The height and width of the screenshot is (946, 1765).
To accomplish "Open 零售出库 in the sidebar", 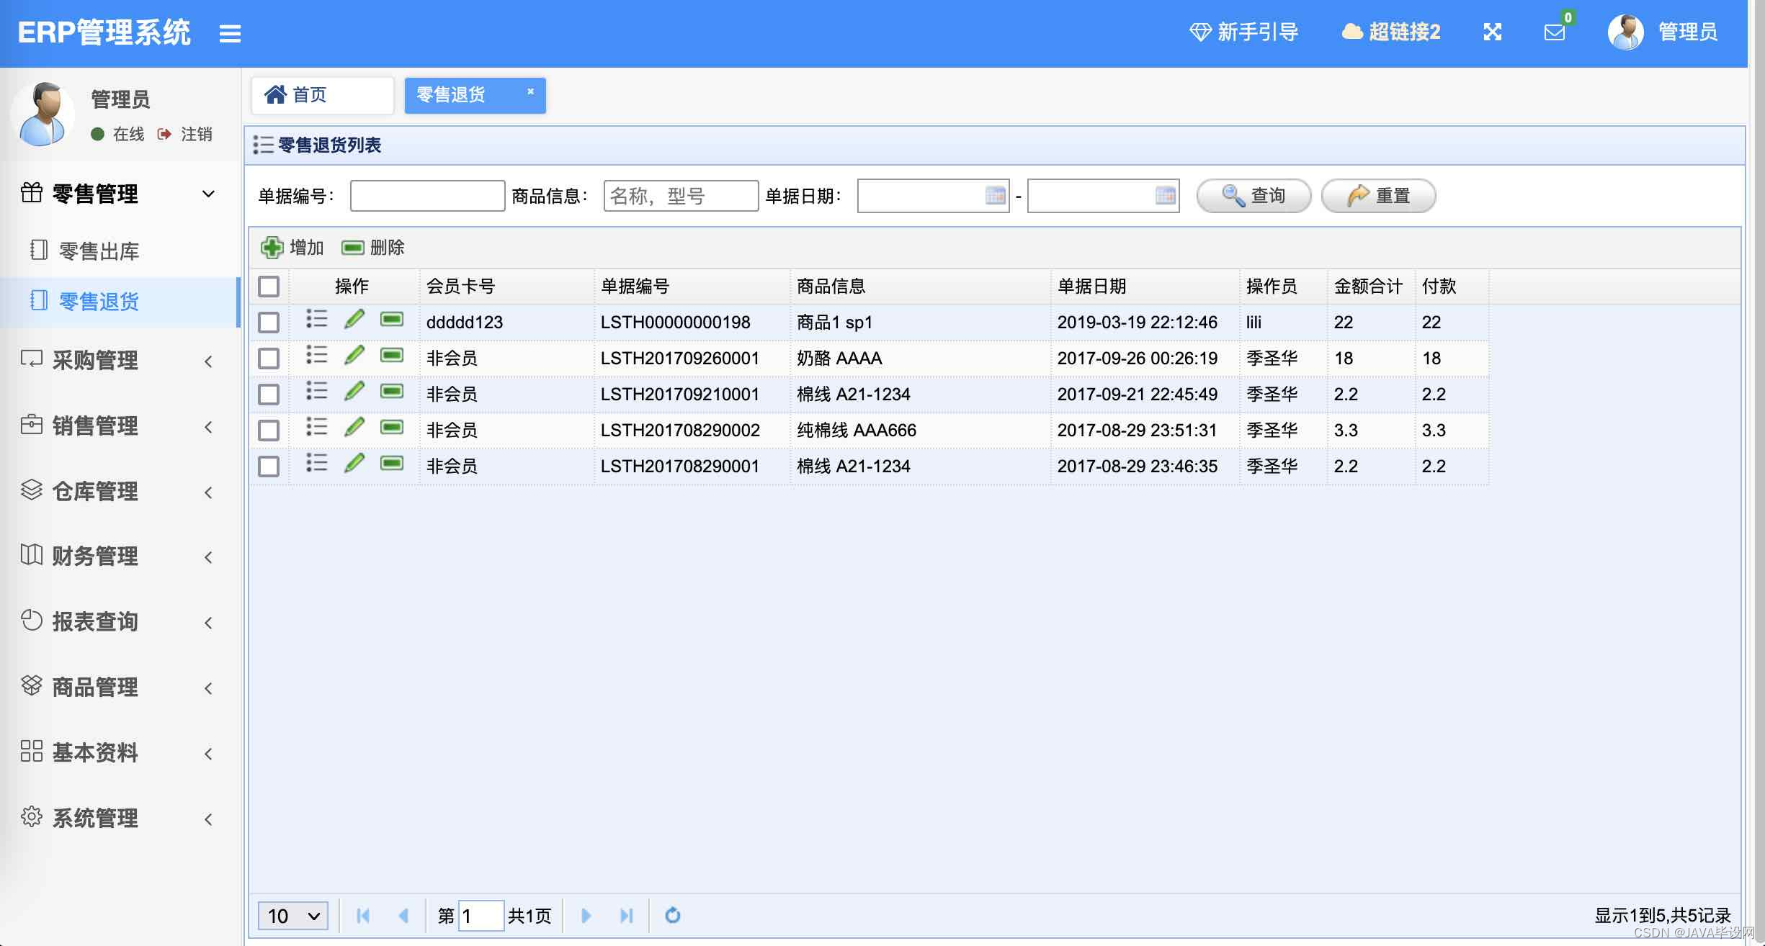I will pyautogui.click(x=99, y=251).
